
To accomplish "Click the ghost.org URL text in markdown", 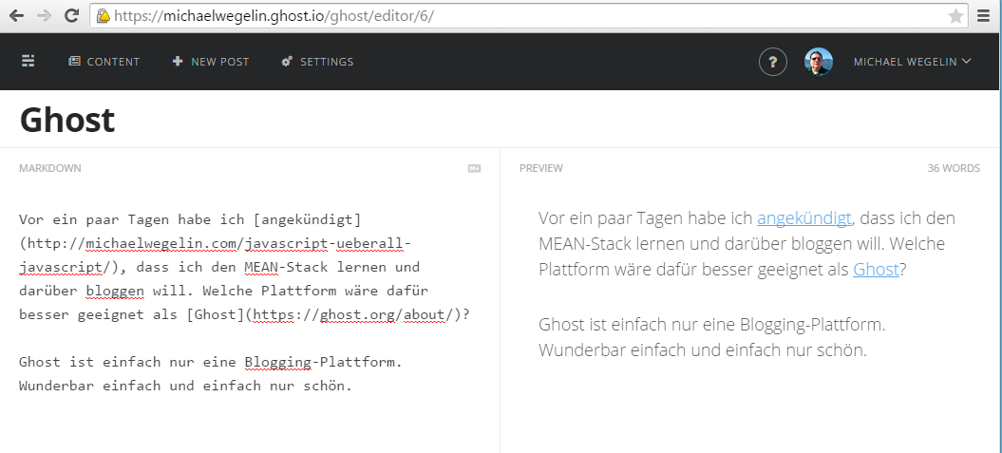I will pos(353,315).
